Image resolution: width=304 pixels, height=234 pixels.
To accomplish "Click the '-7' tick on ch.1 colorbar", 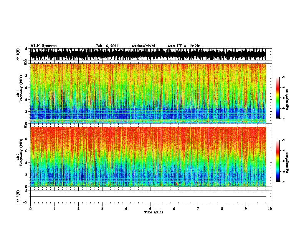I will pyautogui.click(x=283, y=119).
